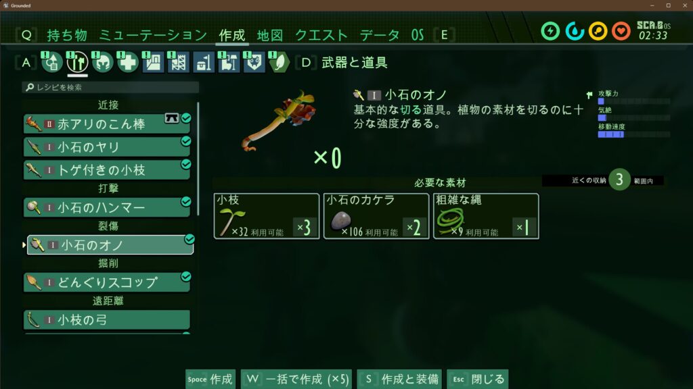Select the leaf materials category icon

click(x=279, y=62)
